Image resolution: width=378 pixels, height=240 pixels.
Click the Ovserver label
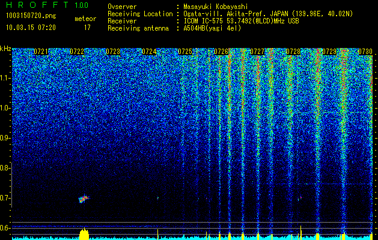coord(122,7)
